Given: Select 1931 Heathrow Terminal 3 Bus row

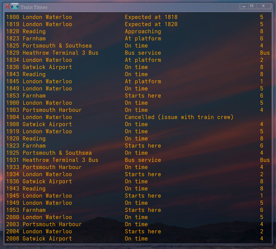Looking at the screenshot, I should coord(138,160).
